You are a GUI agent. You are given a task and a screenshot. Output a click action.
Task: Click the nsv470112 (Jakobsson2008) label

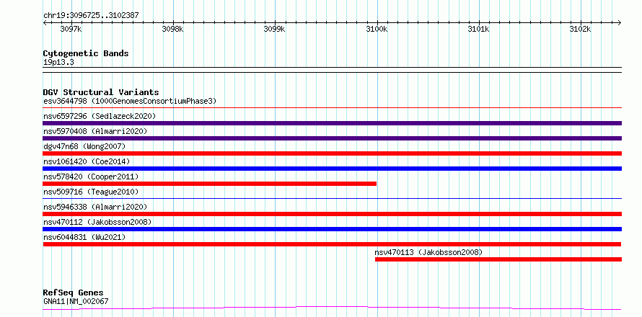point(97,222)
